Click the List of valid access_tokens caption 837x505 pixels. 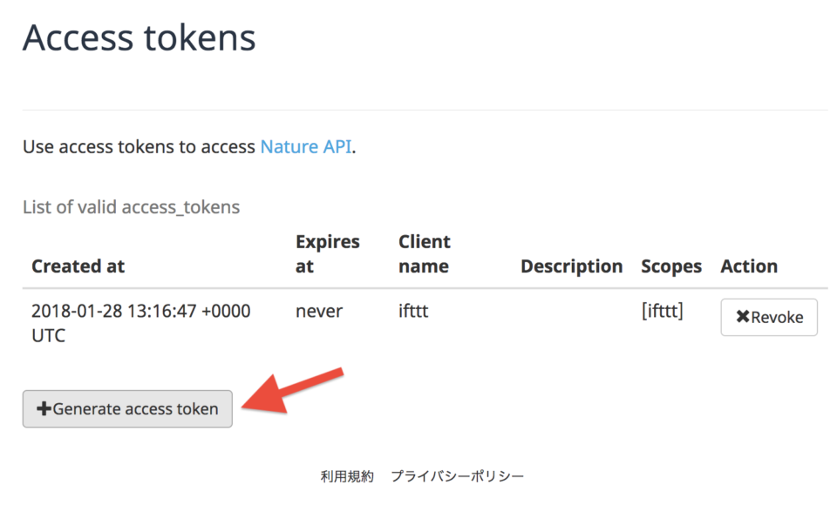(132, 207)
